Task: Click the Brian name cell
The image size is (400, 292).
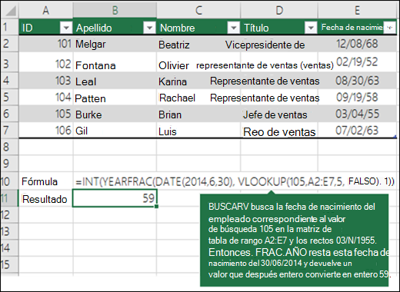Action: coord(198,114)
